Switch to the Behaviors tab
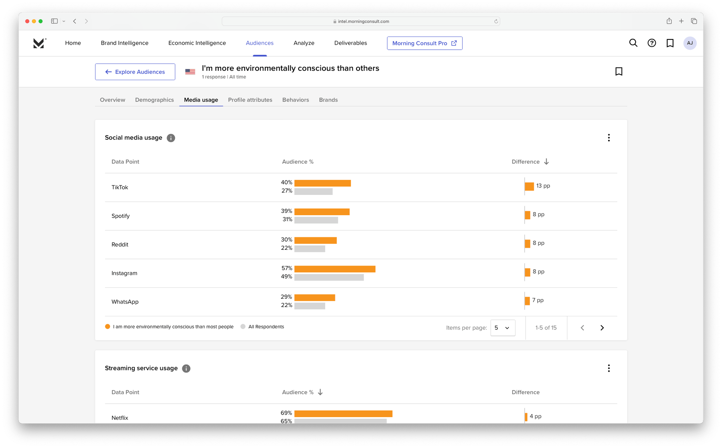Image resolution: width=722 pixels, height=448 pixels. click(296, 100)
